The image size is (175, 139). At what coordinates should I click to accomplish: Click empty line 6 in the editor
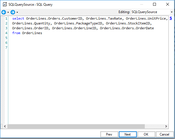(57, 43)
